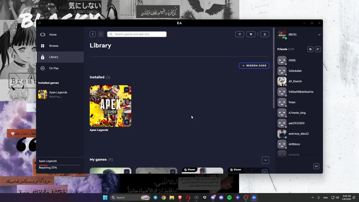Open the wishlist heart icon
The width and height of the screenshot is (359, 202).
pos(240,34)
